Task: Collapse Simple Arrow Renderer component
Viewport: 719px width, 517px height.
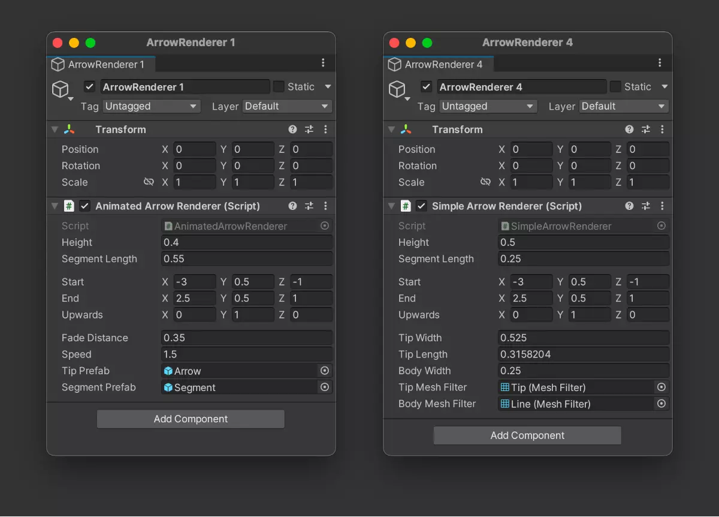Action: click(391, 206)
